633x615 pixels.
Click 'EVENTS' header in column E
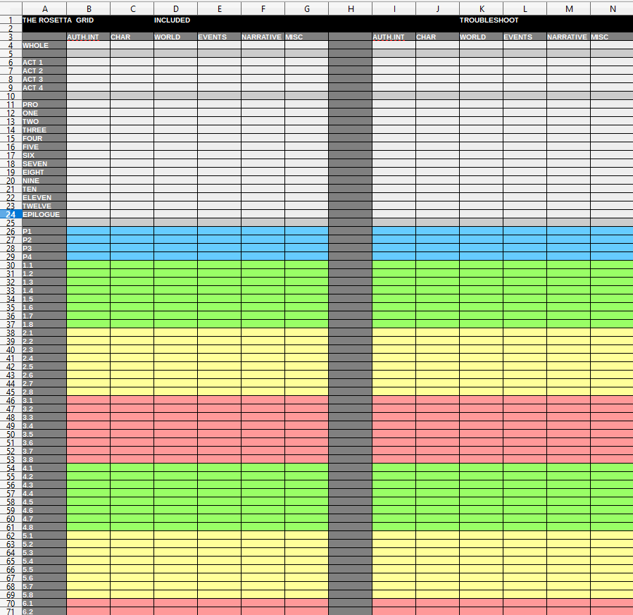pos(219,37)
